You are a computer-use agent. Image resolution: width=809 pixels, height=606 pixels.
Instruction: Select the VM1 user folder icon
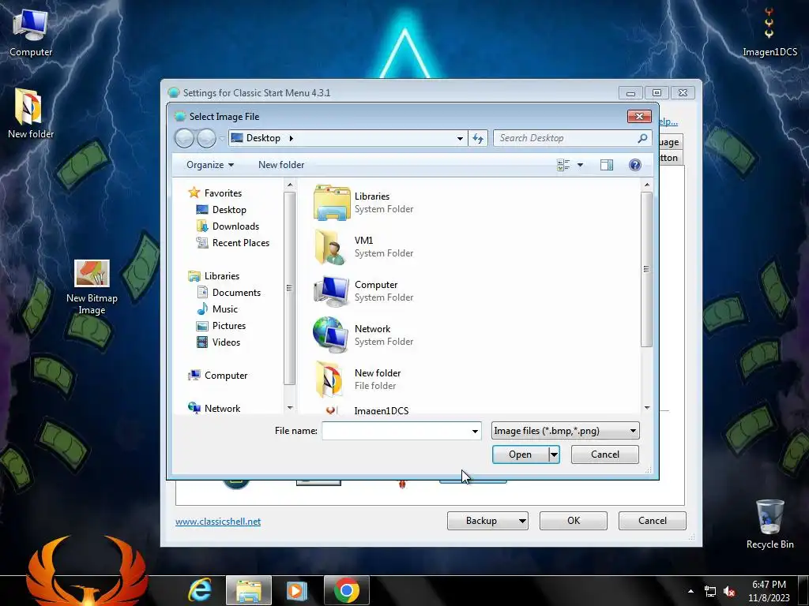coord(330,247)
